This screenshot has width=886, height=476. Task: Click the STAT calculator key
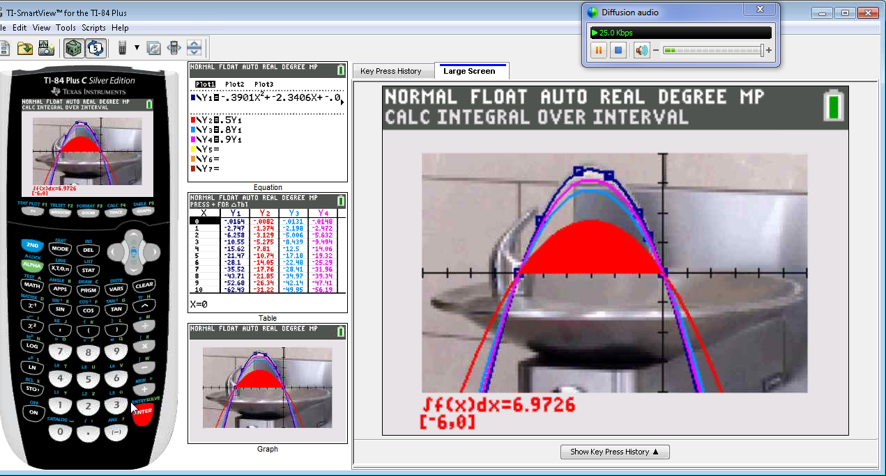coord(89,270)
